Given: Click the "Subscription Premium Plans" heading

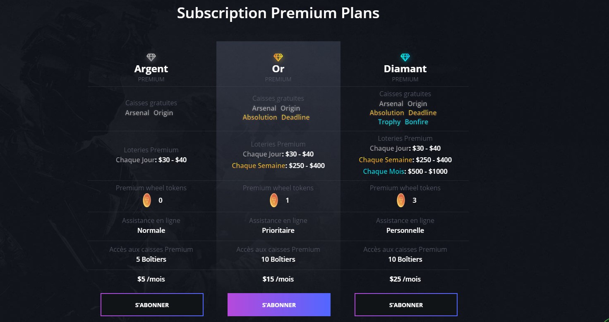Looking at the screenshot, I should [278, 13].
